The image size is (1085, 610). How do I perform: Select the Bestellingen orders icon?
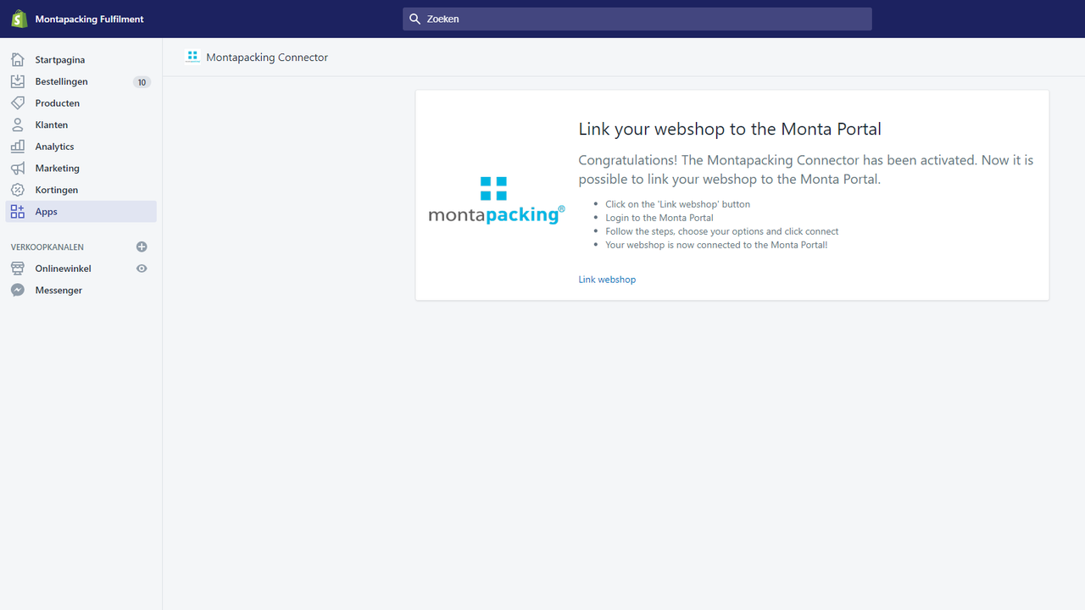(17, 81)
